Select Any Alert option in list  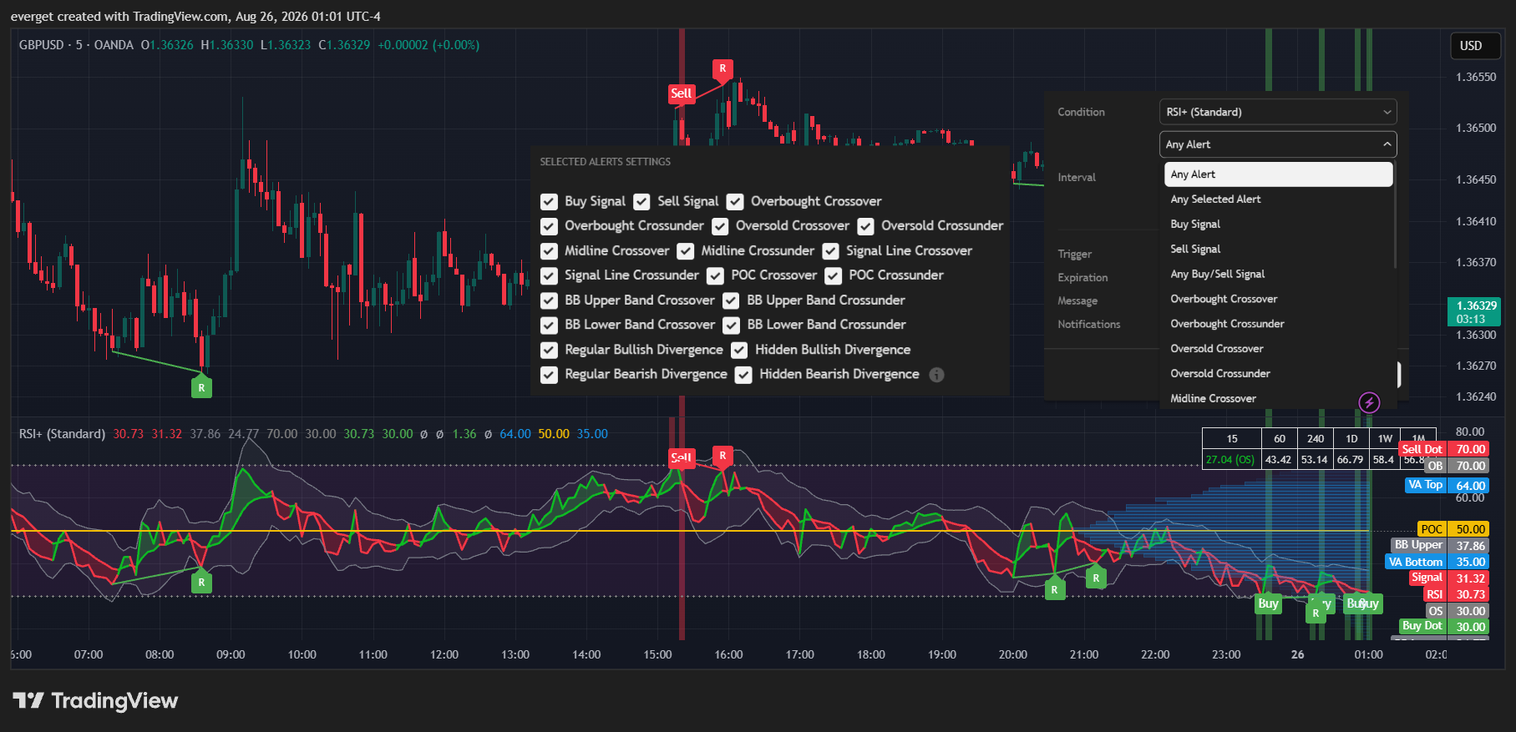pyautogui.click(x=1278, y=174)
